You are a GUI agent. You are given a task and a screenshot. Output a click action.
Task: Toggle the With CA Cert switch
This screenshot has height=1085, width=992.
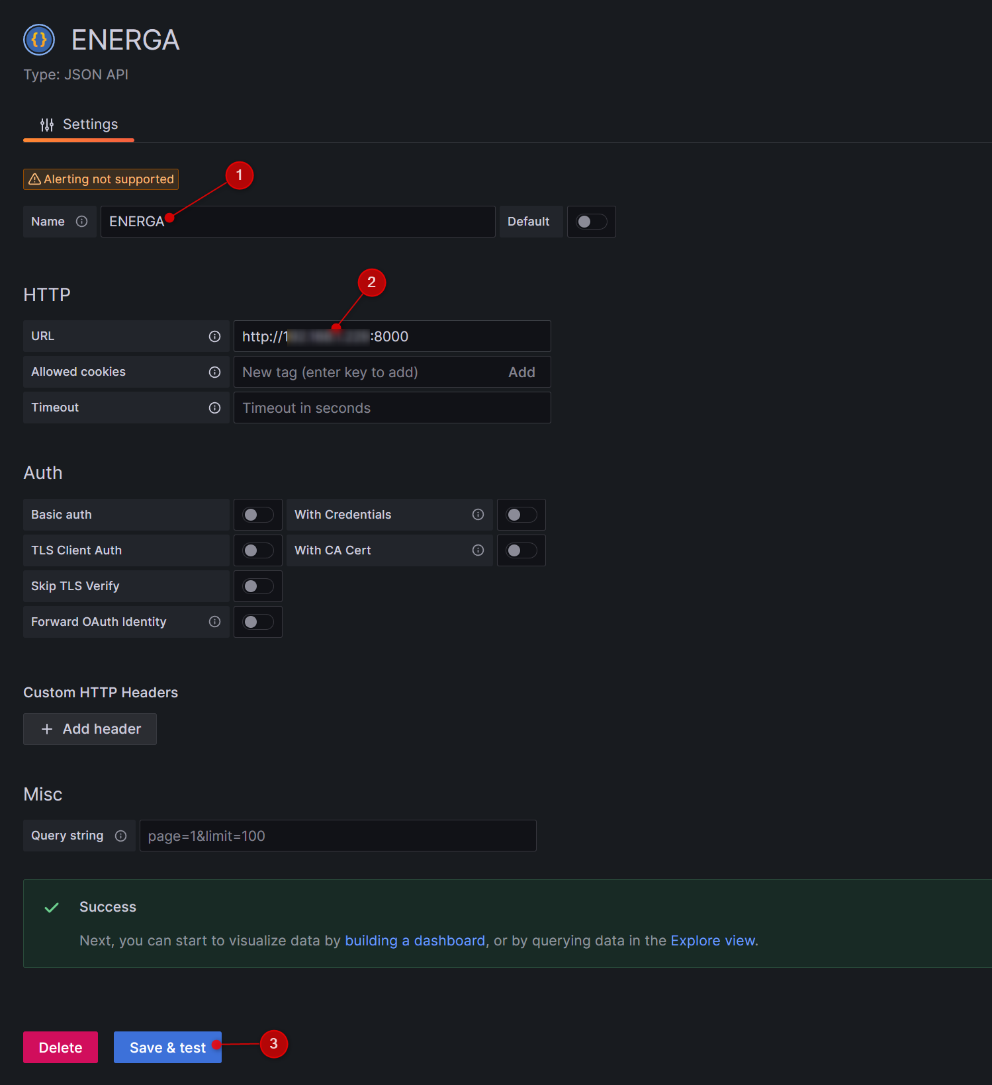(x=521, y=550)
